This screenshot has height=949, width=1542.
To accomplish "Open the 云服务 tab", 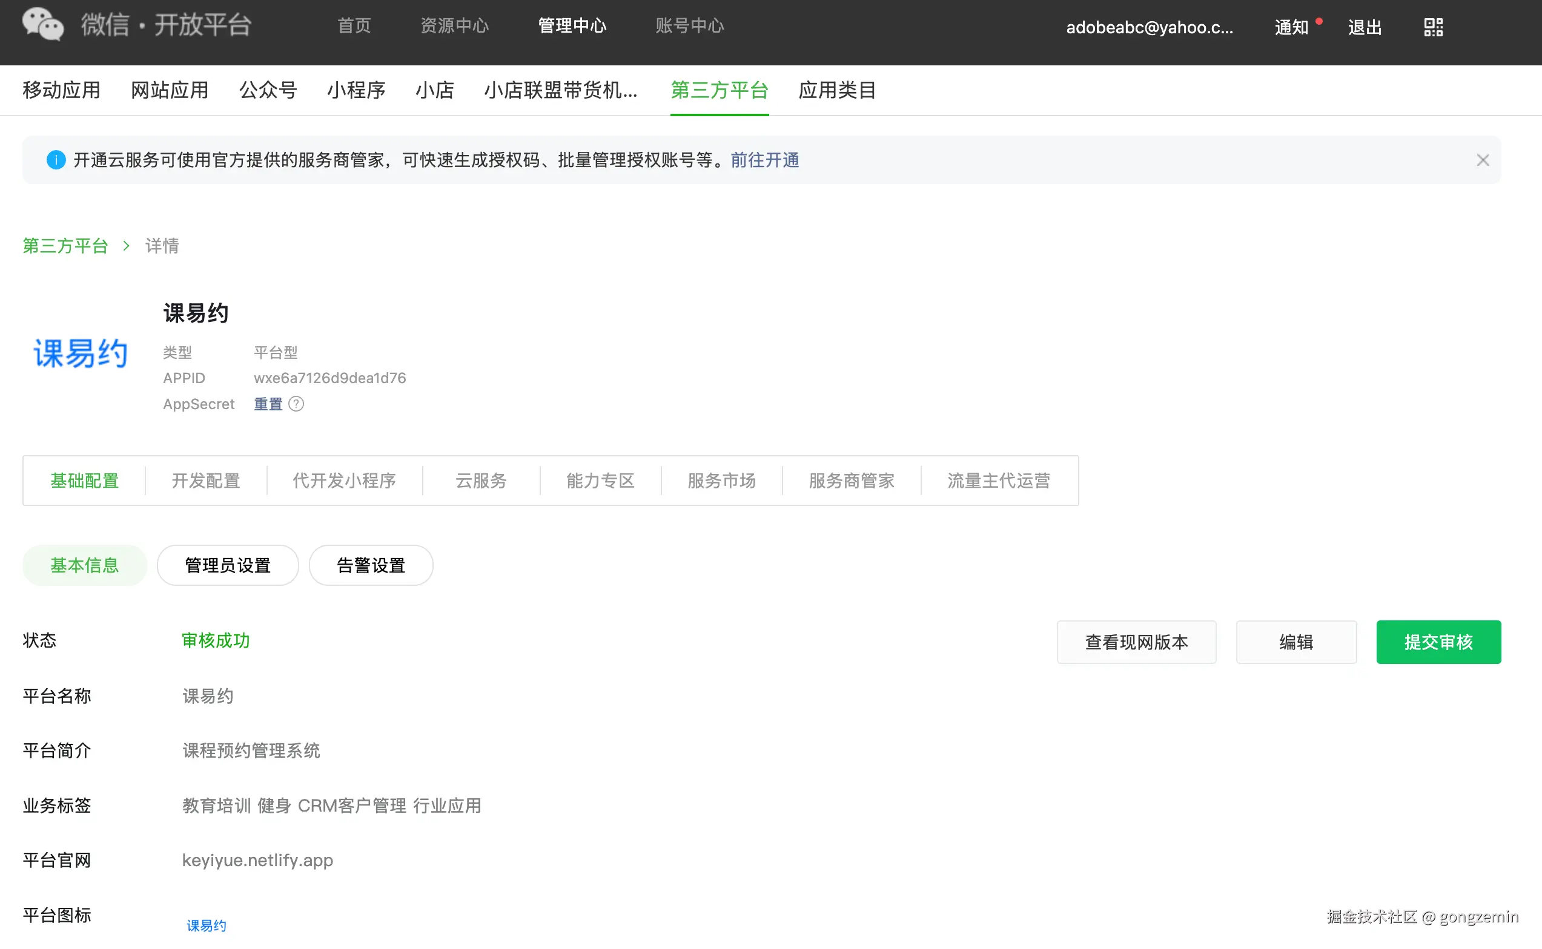I will [x=480, y=481].
